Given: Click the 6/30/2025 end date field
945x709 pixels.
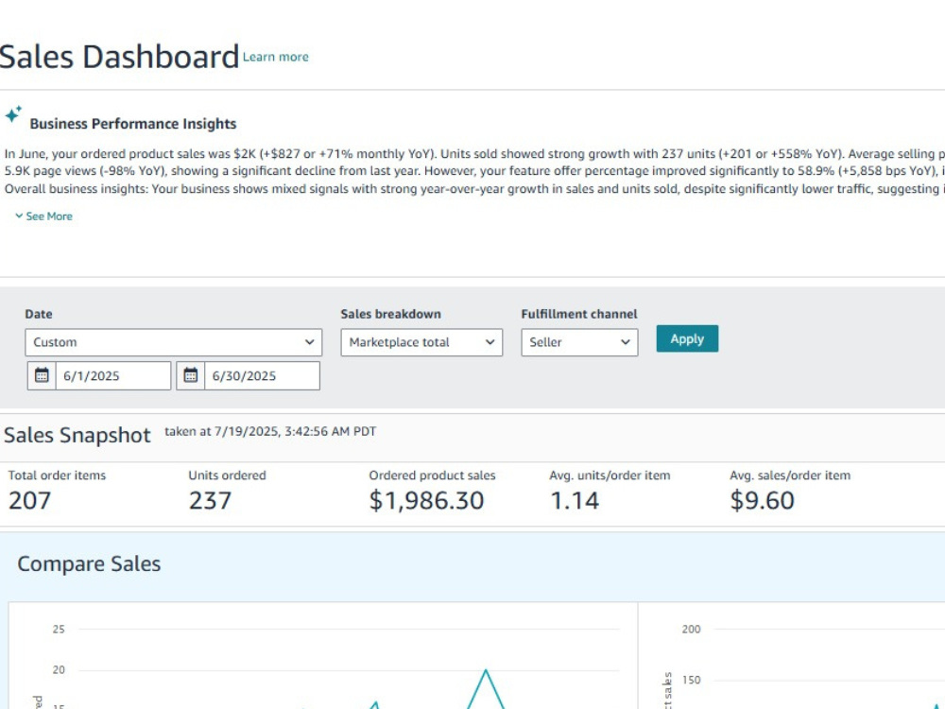Looking at the screenshot, I should pyautogui.click(x=262, y=375).
